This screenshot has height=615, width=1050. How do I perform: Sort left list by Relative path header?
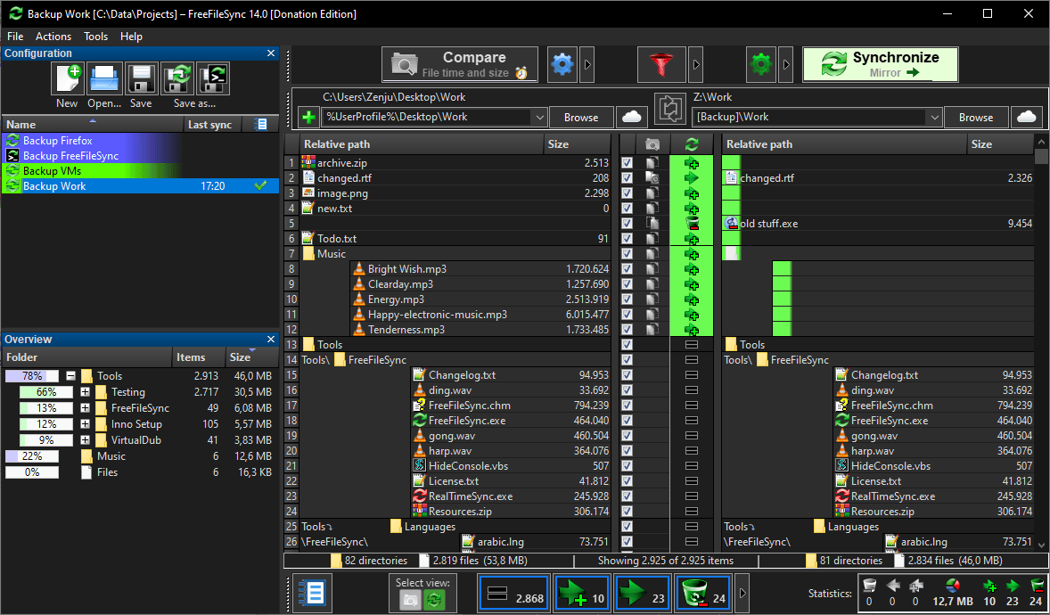click(x=422, y=144)
